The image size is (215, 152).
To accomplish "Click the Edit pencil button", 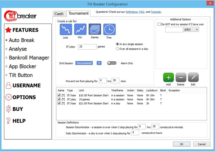I will click(193, 78).
